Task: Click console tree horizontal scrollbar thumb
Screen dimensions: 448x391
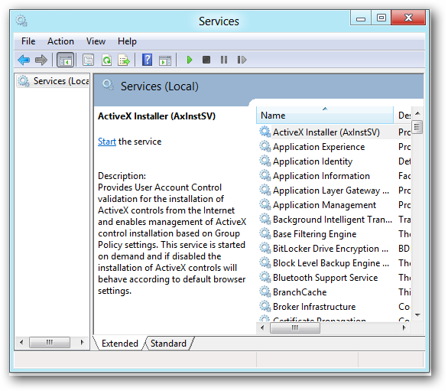Action: click(50, 342)
